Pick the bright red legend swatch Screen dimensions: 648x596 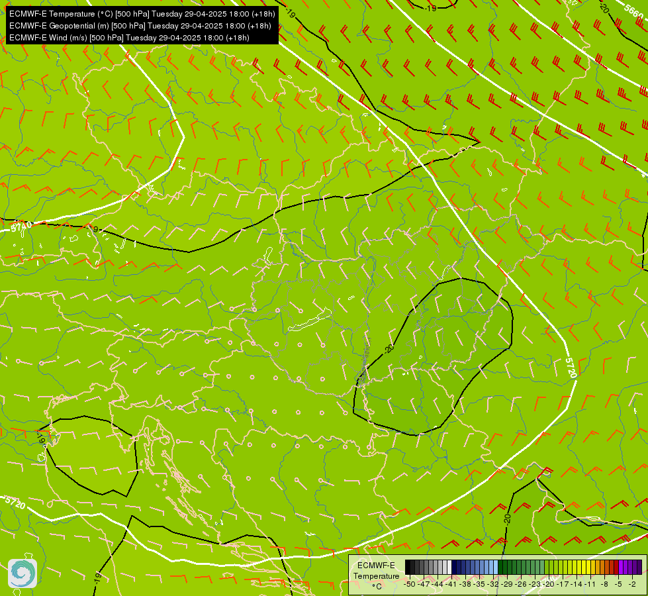pos(616,567)
